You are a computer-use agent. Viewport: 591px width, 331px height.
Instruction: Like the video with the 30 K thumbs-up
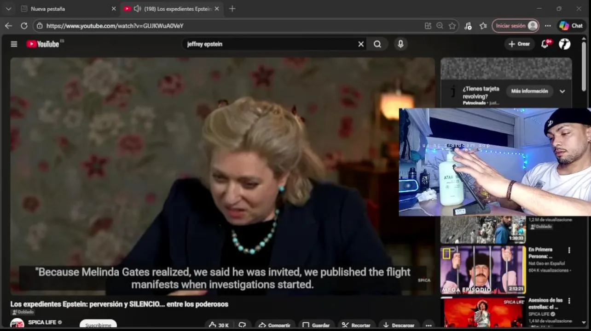[x=219, y=325]
